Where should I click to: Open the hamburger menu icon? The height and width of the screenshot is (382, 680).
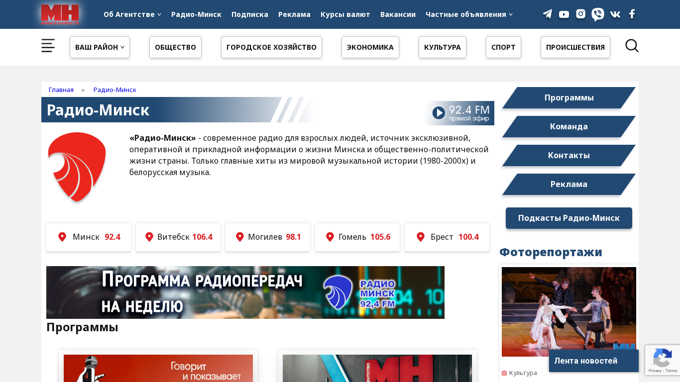point(48,46)
